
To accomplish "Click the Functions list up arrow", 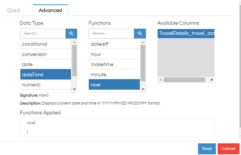I will coord(143,42).
